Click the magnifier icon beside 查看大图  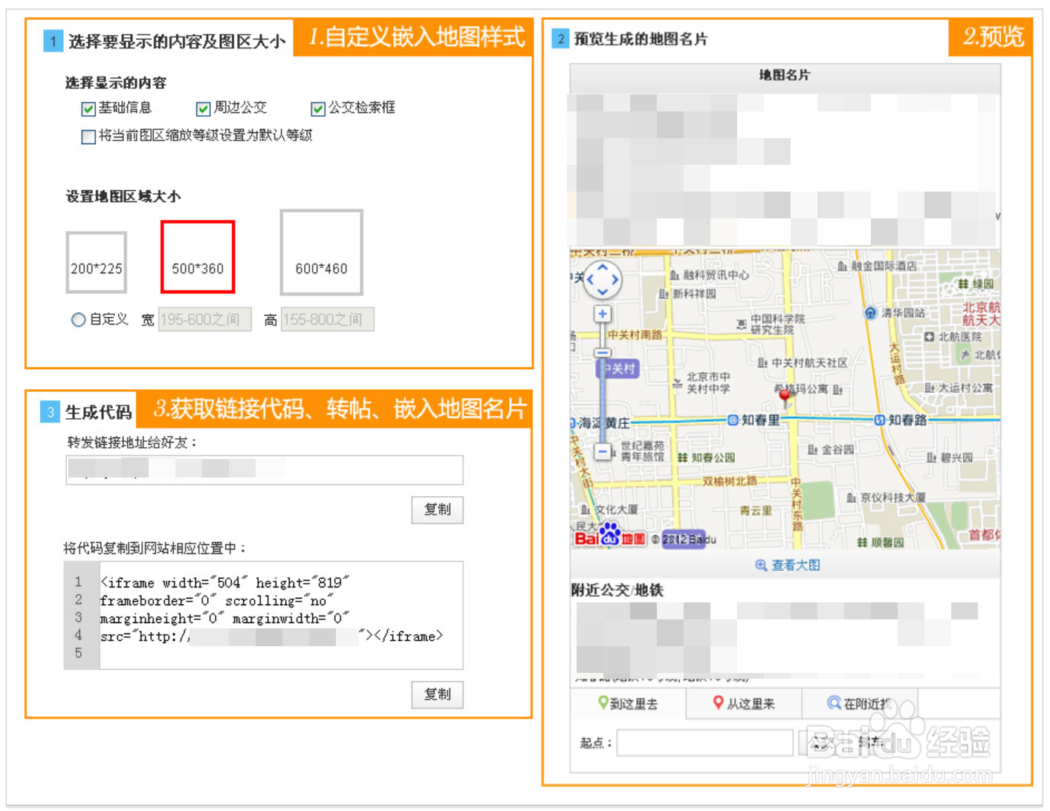coord(760,565)
